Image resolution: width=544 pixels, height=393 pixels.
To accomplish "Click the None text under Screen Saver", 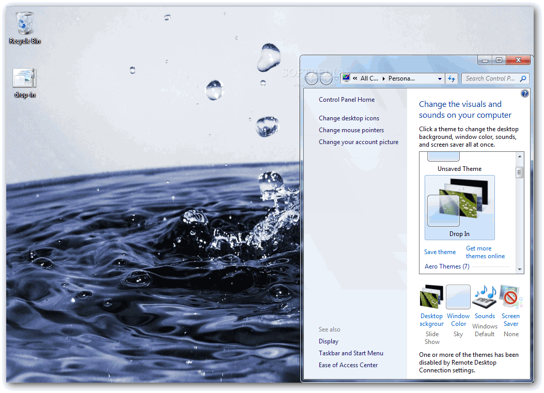I will coord(511,334).
